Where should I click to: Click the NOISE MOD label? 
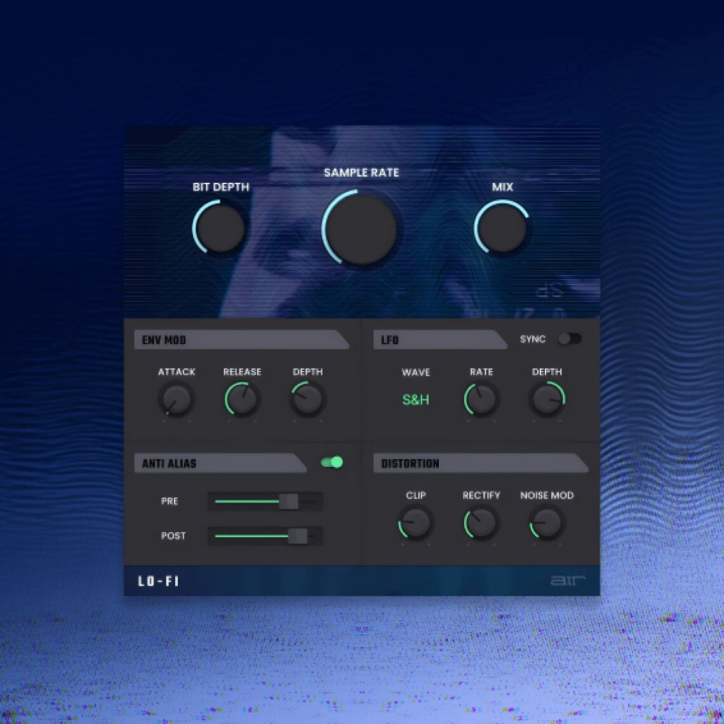click(547, 495)
